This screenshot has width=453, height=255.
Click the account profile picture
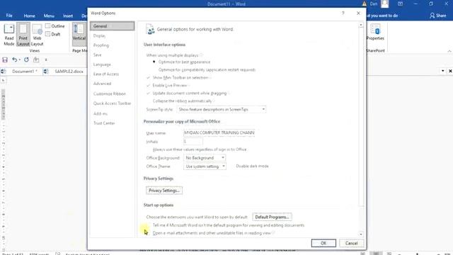click(384, 4)
